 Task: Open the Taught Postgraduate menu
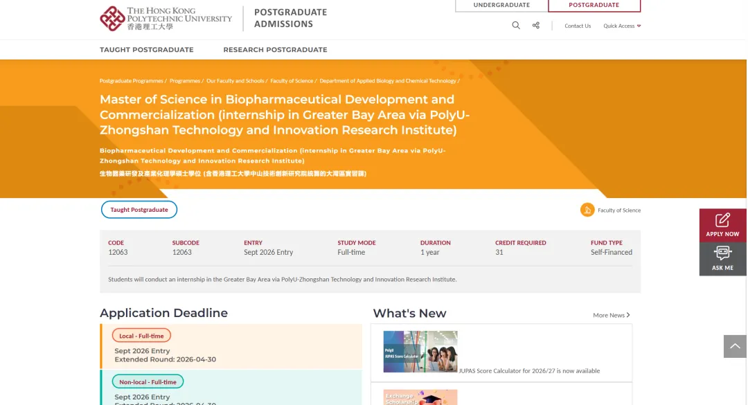click(147, 50)
